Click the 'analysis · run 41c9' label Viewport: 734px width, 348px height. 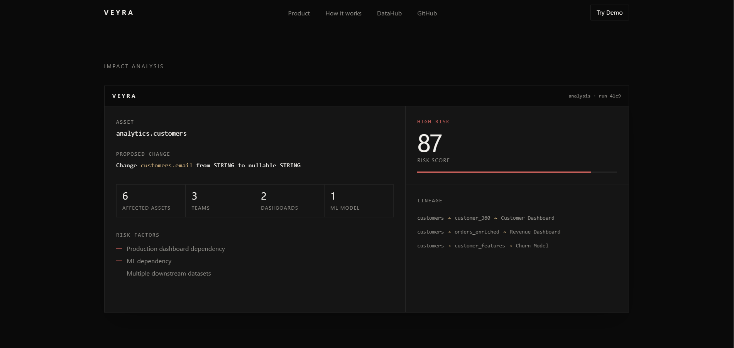pos(595,96)
